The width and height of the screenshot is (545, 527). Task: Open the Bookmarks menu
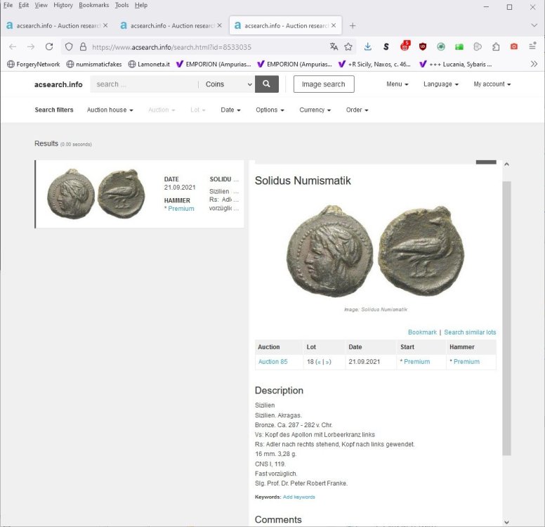[x=94, y=5]
